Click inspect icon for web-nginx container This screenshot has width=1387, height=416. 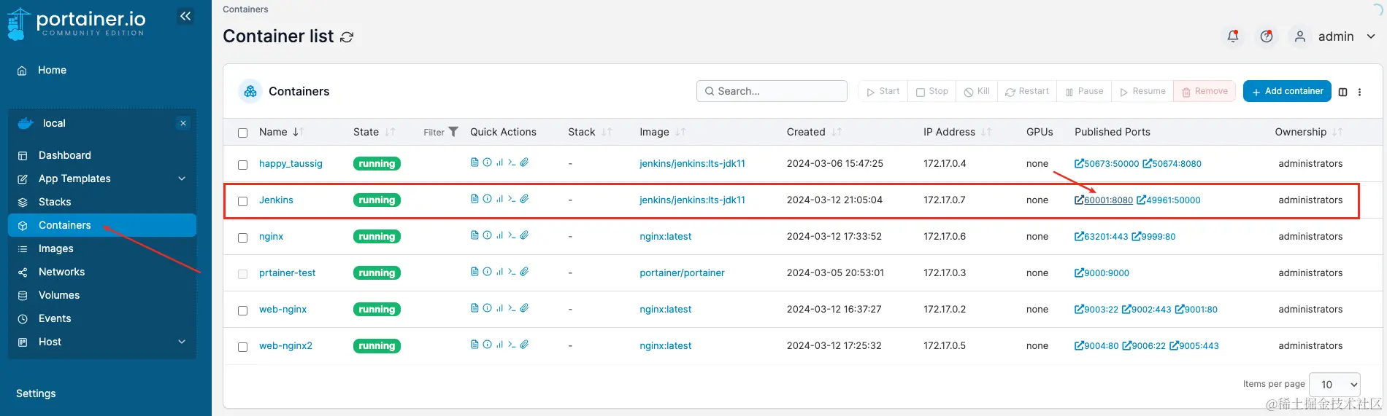coord(487,308)
